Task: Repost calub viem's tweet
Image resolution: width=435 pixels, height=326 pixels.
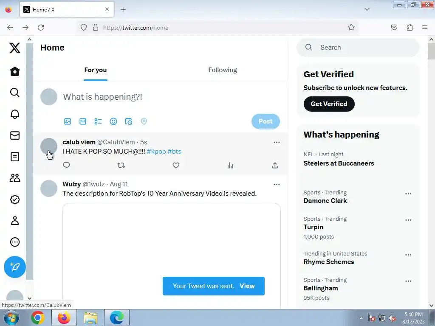Action: tap(121, 166)
